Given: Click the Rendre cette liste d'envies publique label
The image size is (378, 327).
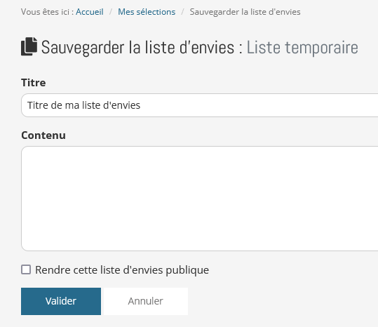Looking at the screenshot, I should point(122,270).
